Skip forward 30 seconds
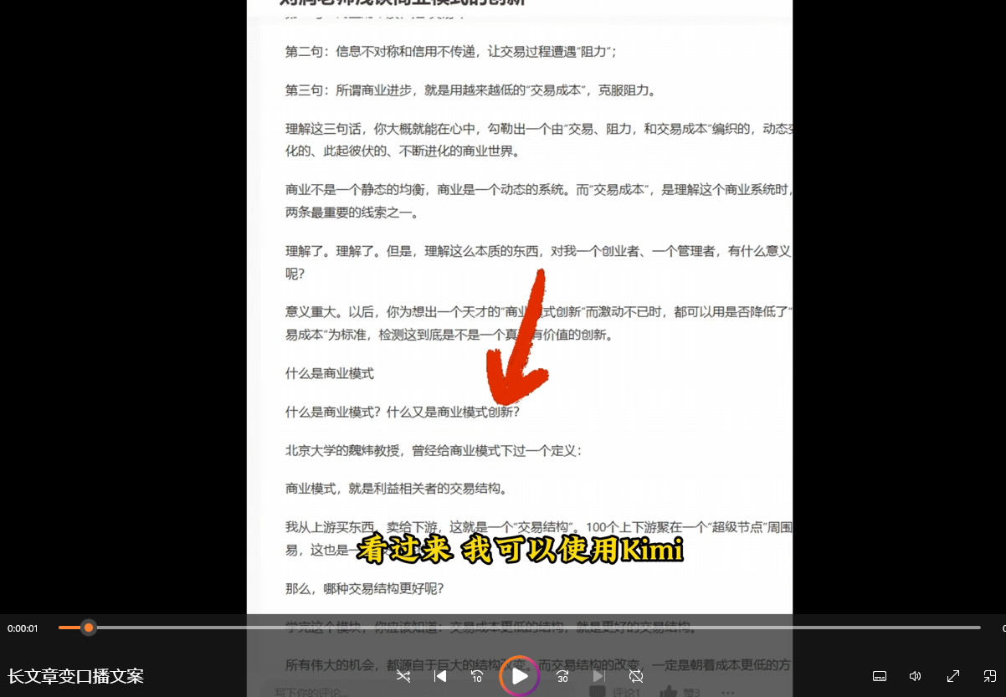Viewport: 1006px width, 697px height. 562,676
